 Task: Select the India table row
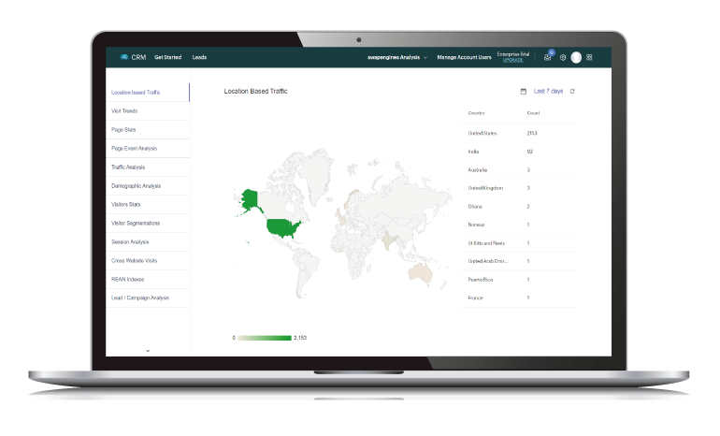[518, 152]
